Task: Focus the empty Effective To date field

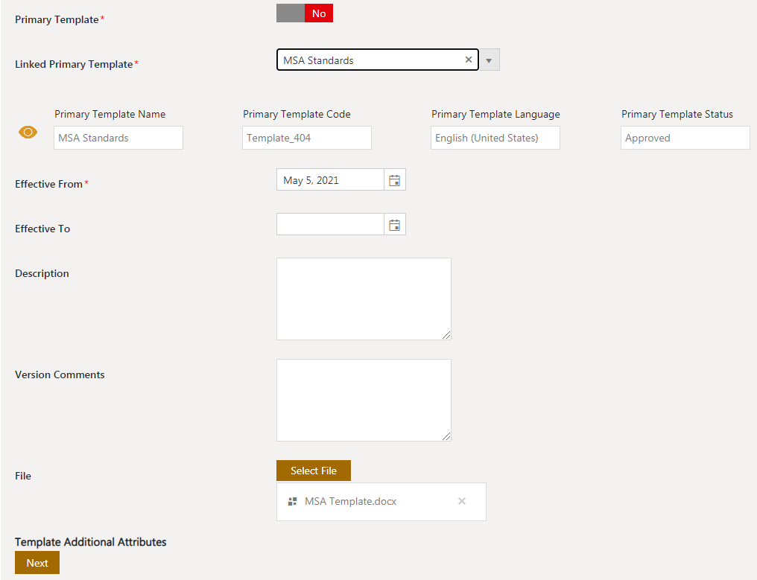Action: pos(330,225)
